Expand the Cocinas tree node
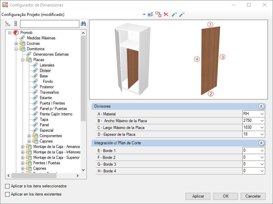The height and width of the screenshot is (204, 273). point(16,43)
